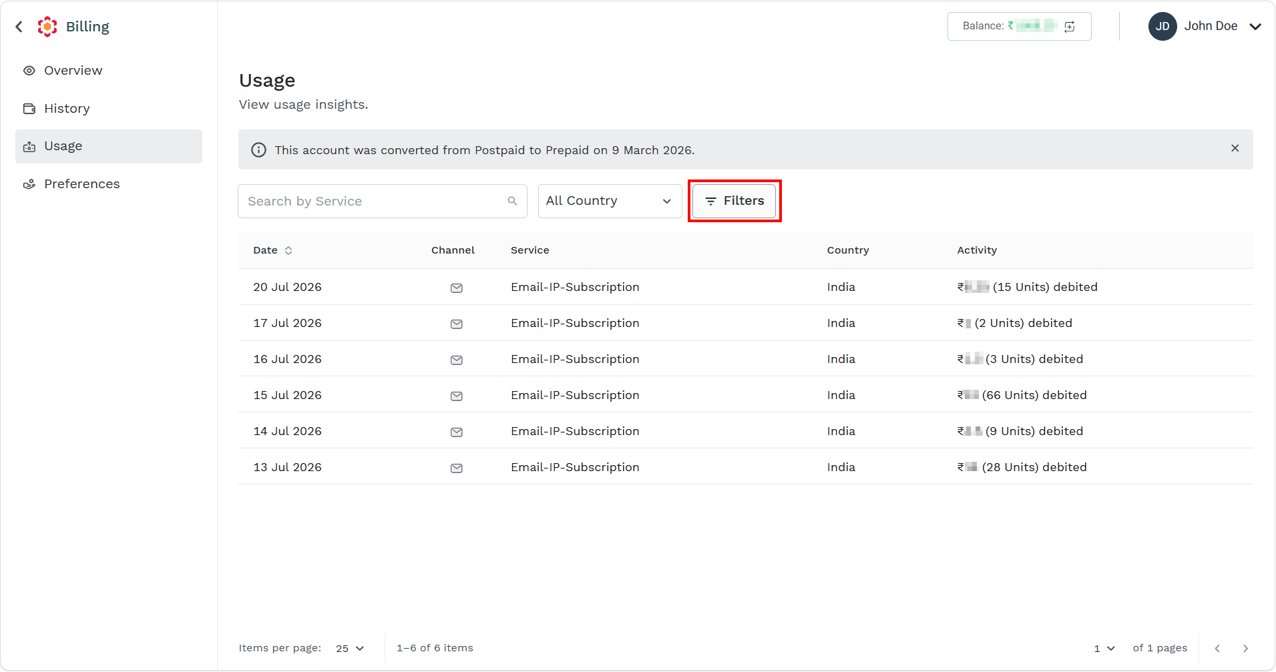The height and width of the screenshot is (672, 1276).
Task: Open Preferences in the sidebar
Action: (109, 184)
